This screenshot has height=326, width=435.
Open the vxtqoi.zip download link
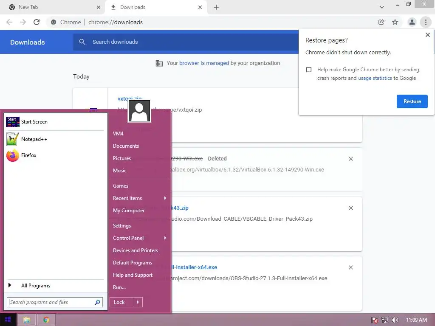tap(130, 98)
